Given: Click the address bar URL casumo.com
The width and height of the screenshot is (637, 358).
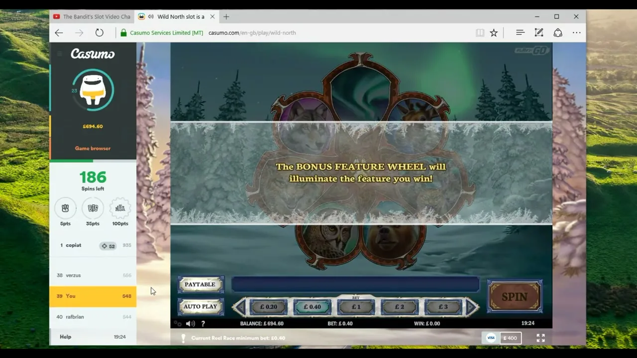Looking at the screenshot, I should click(x=252, y=33).
